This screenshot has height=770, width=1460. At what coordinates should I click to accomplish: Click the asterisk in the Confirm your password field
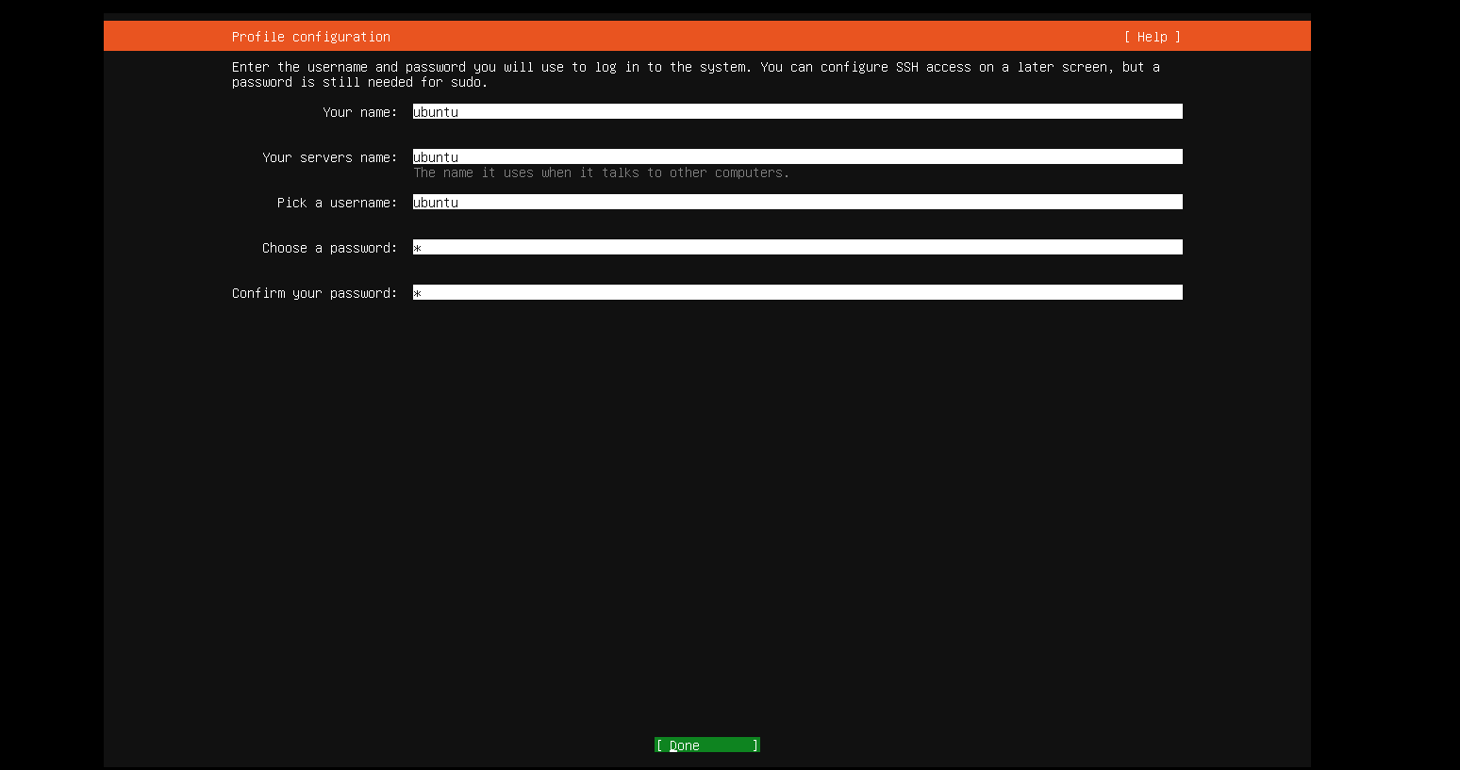click(418, 293)
